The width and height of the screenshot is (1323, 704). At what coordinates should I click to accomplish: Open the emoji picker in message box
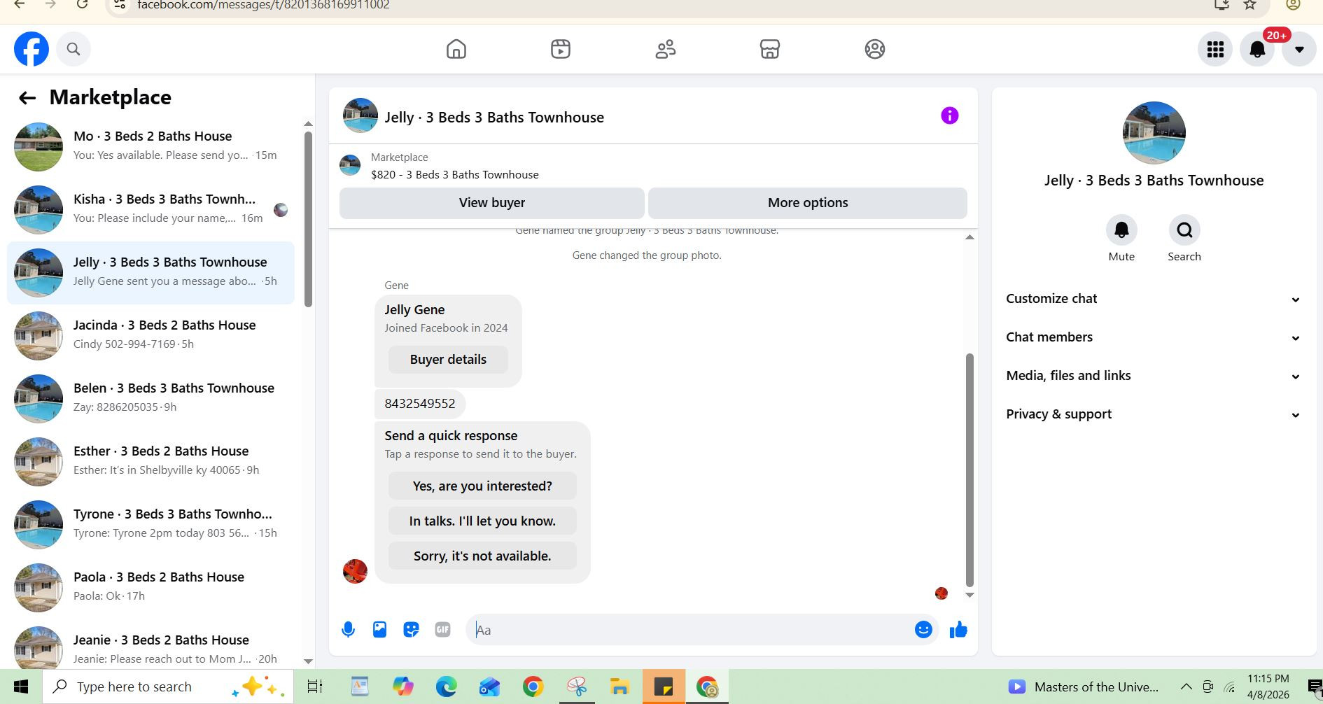tap(923, 630)
